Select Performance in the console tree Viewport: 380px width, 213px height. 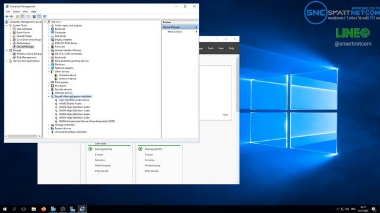(24, 43)
